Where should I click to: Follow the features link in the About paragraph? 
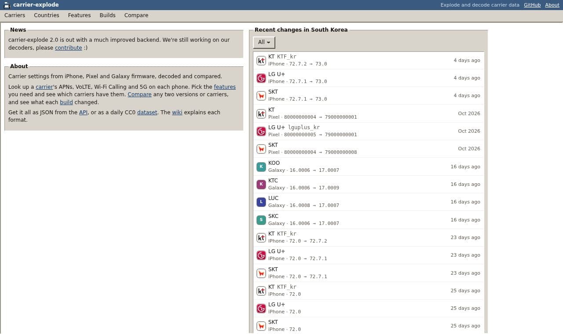(x=225, y=87)
